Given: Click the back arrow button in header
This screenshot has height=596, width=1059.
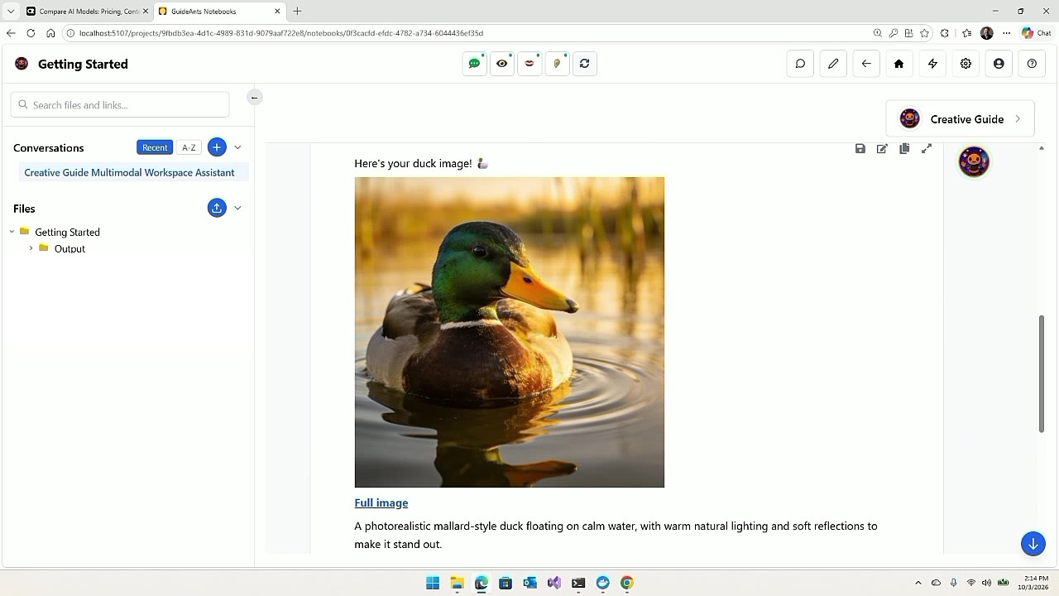Looking at the screenshot, I should (866, 64).
